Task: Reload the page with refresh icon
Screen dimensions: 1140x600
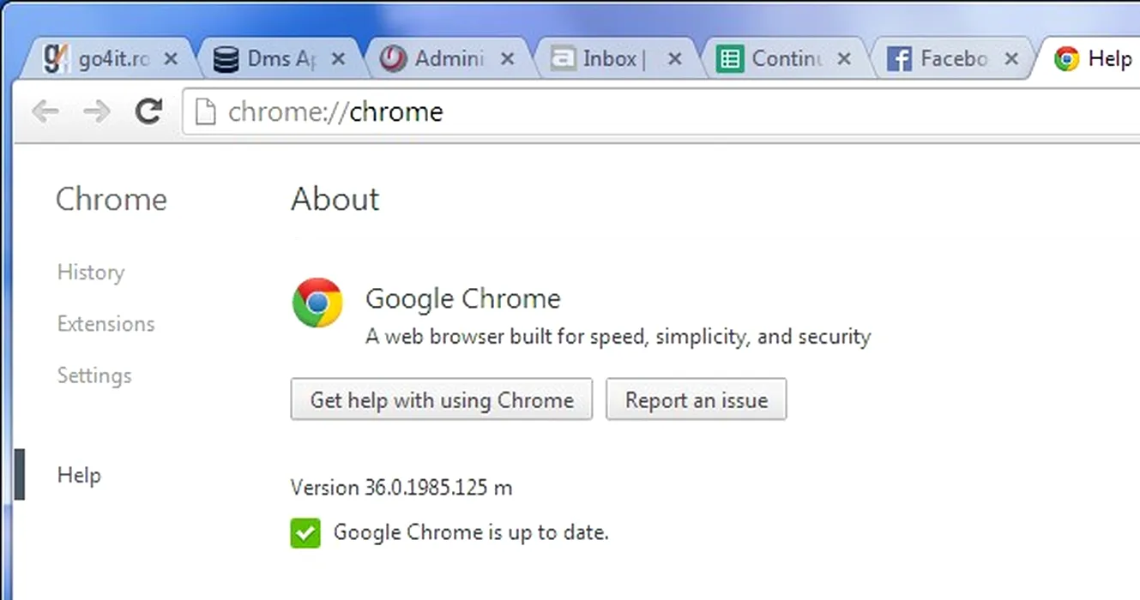Action: pos(149,111)
